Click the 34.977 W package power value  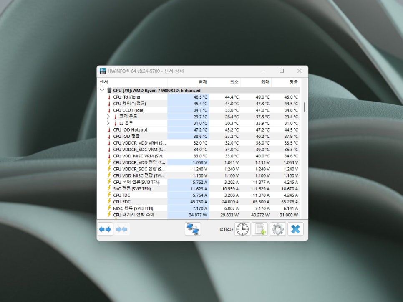tap(198, 215)
